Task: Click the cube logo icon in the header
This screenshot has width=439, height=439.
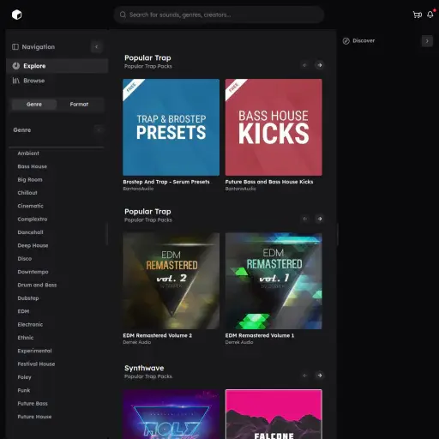Action: 17,15
